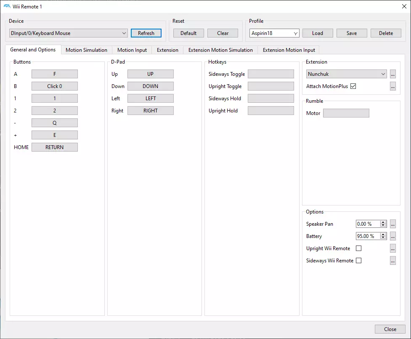411x339 pixels.
Task: Click ellipsis button for Upright Wii Remote
Action: [392, 248]
